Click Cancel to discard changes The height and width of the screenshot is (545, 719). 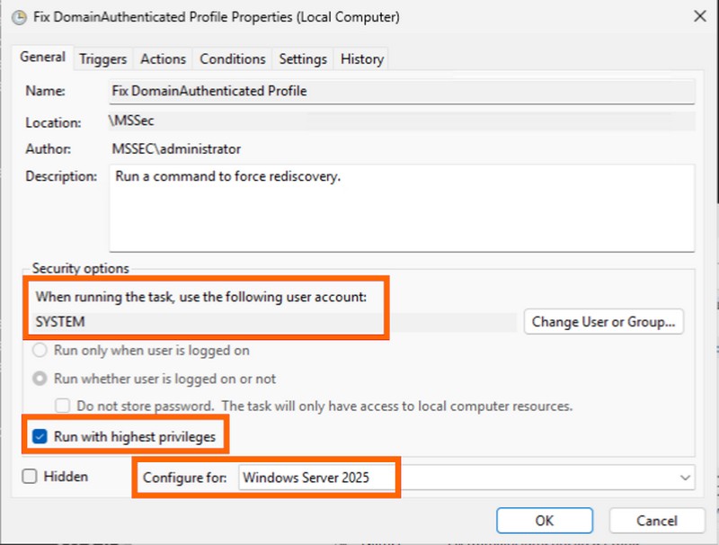point(657,521)
